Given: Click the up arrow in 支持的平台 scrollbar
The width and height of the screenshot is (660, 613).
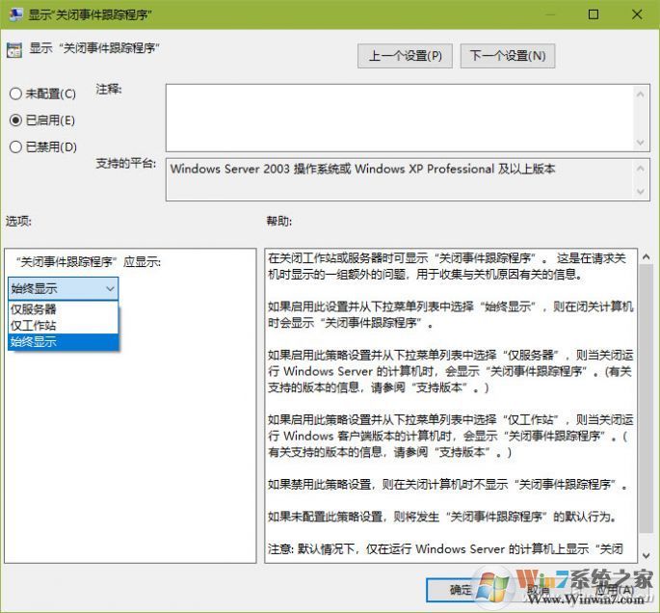Looking at the screenshot, I should pos(641,168).
